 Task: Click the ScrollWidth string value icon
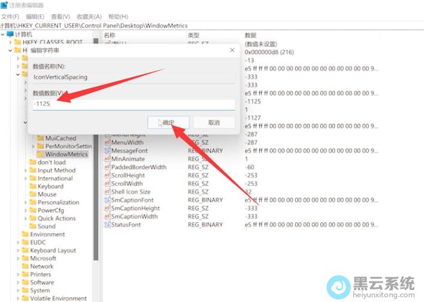click(107, 184)
